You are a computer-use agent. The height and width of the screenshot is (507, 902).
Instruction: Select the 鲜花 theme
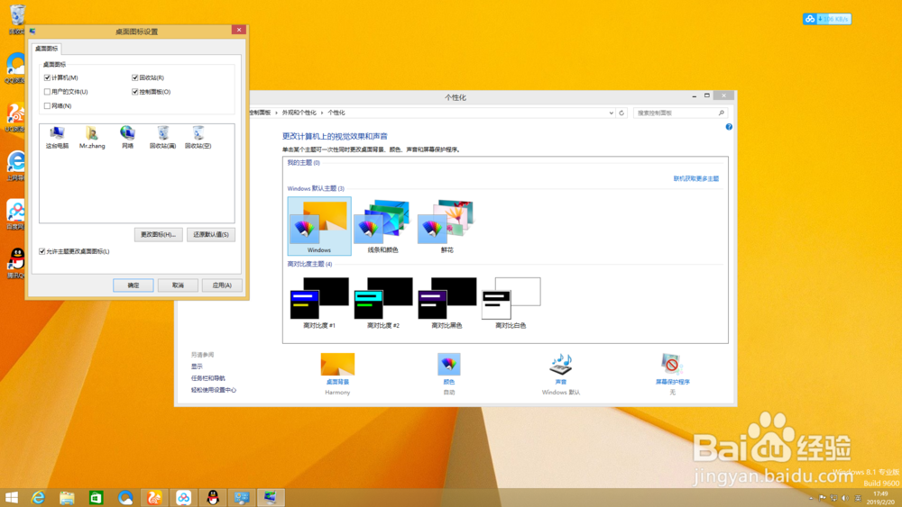[x=447, y=226]
